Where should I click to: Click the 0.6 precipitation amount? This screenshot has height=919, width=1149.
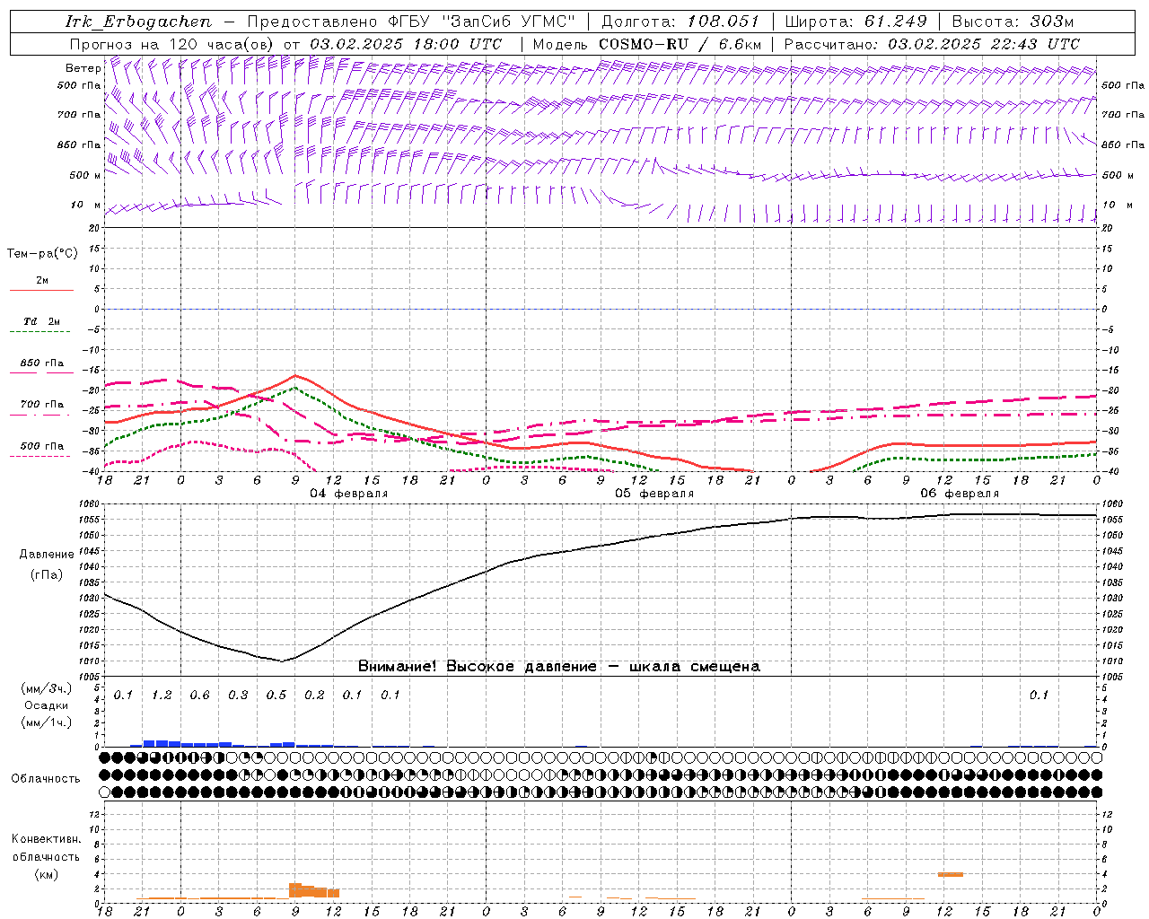199,695
